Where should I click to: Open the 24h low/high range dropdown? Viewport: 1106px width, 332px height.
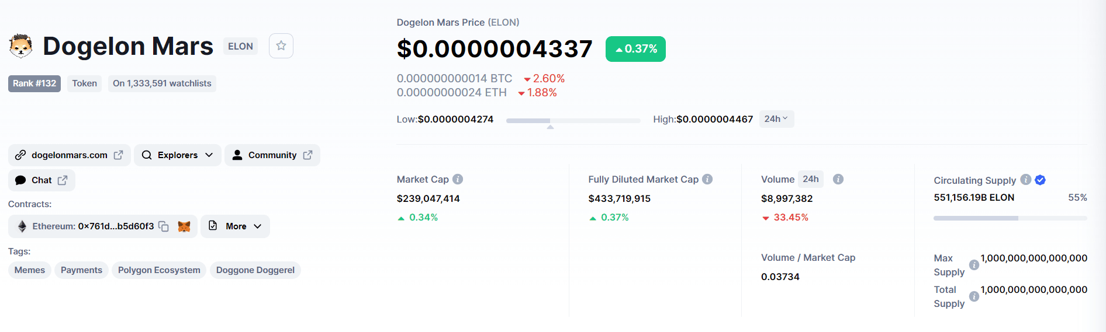tap(776, 119)
